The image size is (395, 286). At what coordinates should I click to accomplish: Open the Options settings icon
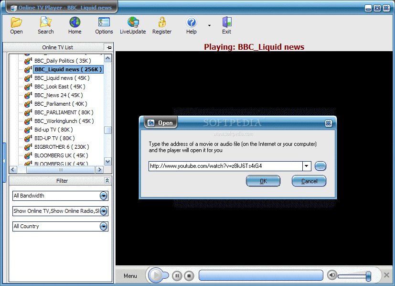[104, 25]
